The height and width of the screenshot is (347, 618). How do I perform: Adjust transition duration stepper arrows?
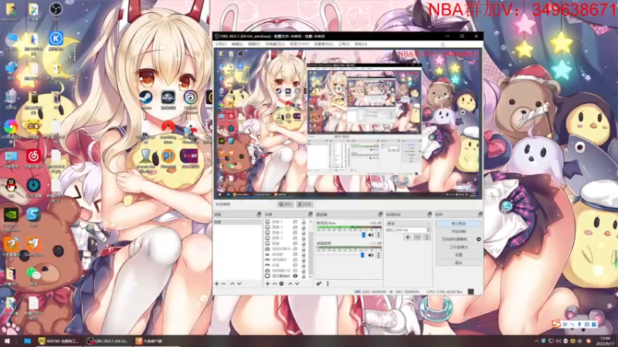tap(429, 230)
